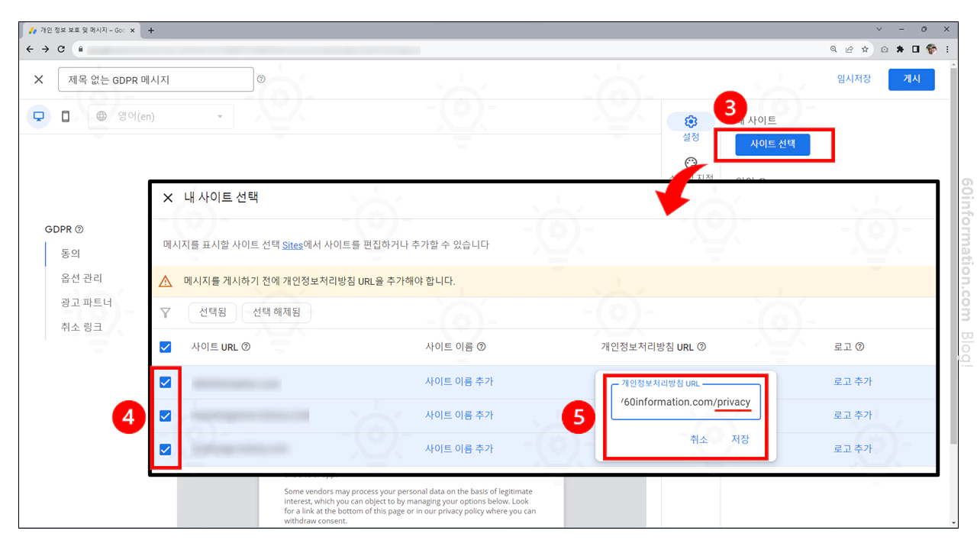Toggle the last site row's checkbox

point(165,448)
